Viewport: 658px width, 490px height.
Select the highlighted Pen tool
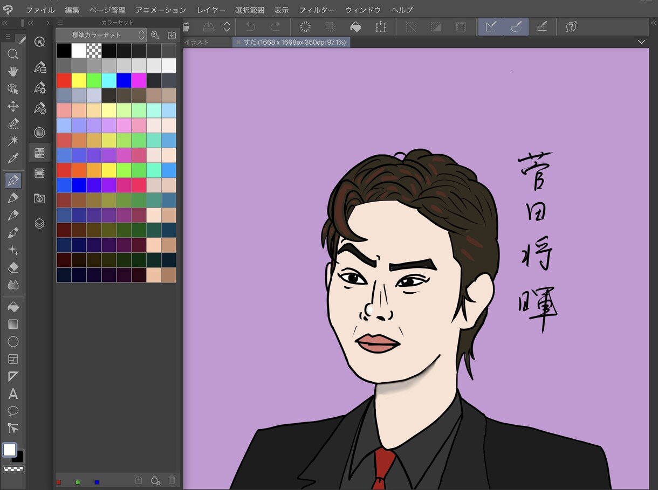pos(13,181)
